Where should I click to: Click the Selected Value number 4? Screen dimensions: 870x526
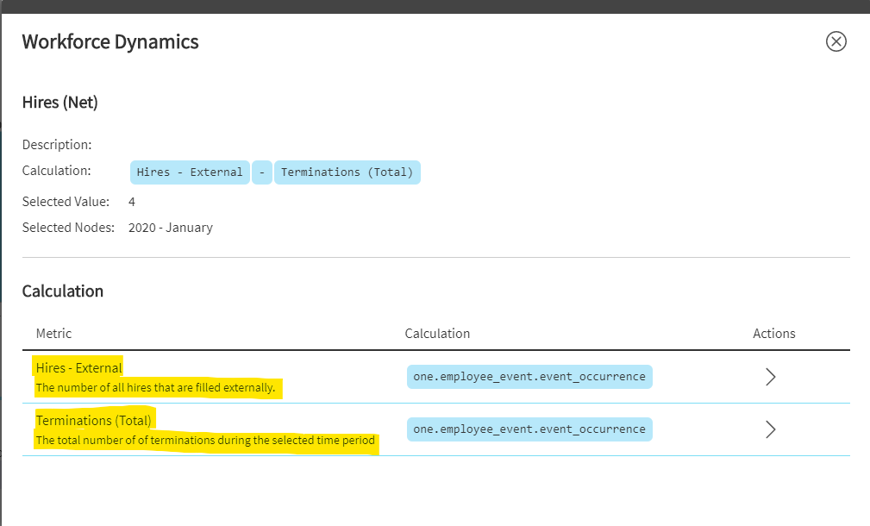point(132,202)
